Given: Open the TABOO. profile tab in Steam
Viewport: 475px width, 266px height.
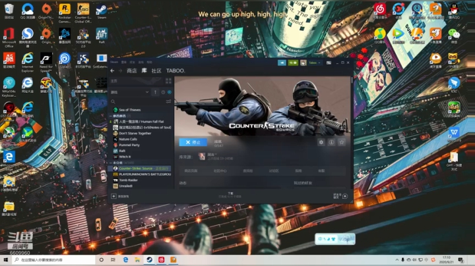Looking at the screenshot, I should 175,70.
